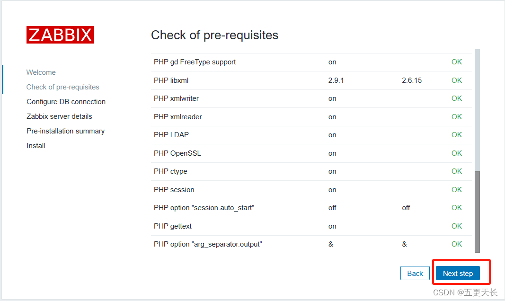The width and height of the screenshot is (505, 301).
Task: Select Zabbix server details step
Action: pos(59,116)
